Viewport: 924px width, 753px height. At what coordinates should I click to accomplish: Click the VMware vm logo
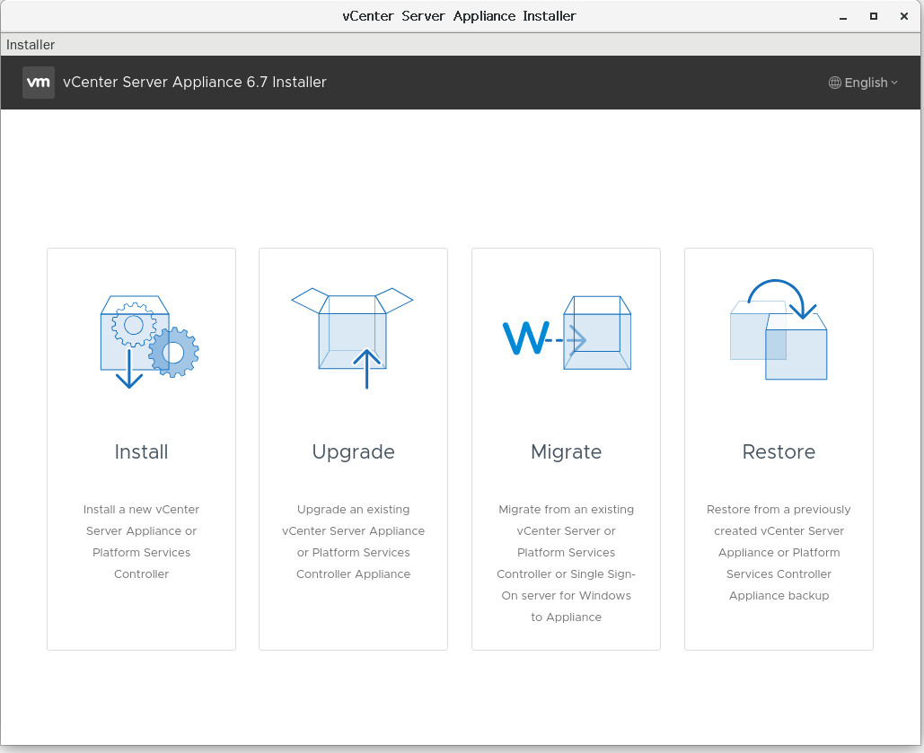click(39, 82)
